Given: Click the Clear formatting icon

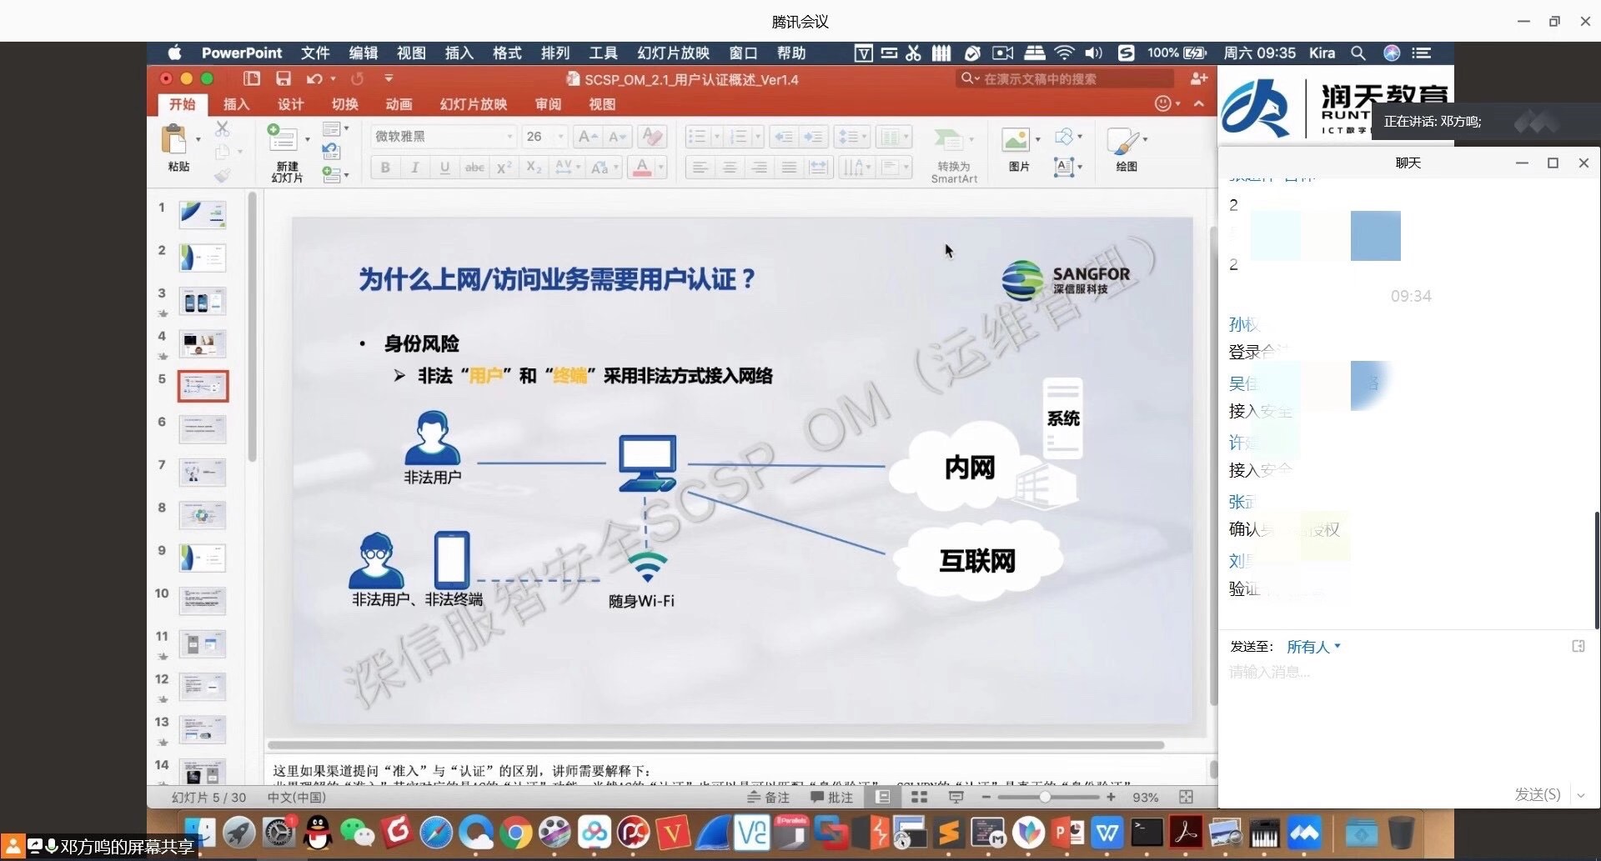Looking at the screenshot, I should click(653, 137).
